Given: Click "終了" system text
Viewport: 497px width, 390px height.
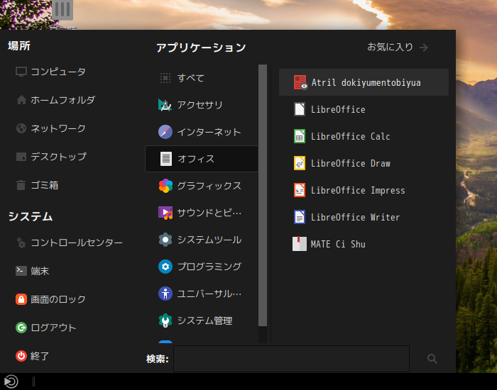Looking at the screenshot, I should (x=40, y=356).
